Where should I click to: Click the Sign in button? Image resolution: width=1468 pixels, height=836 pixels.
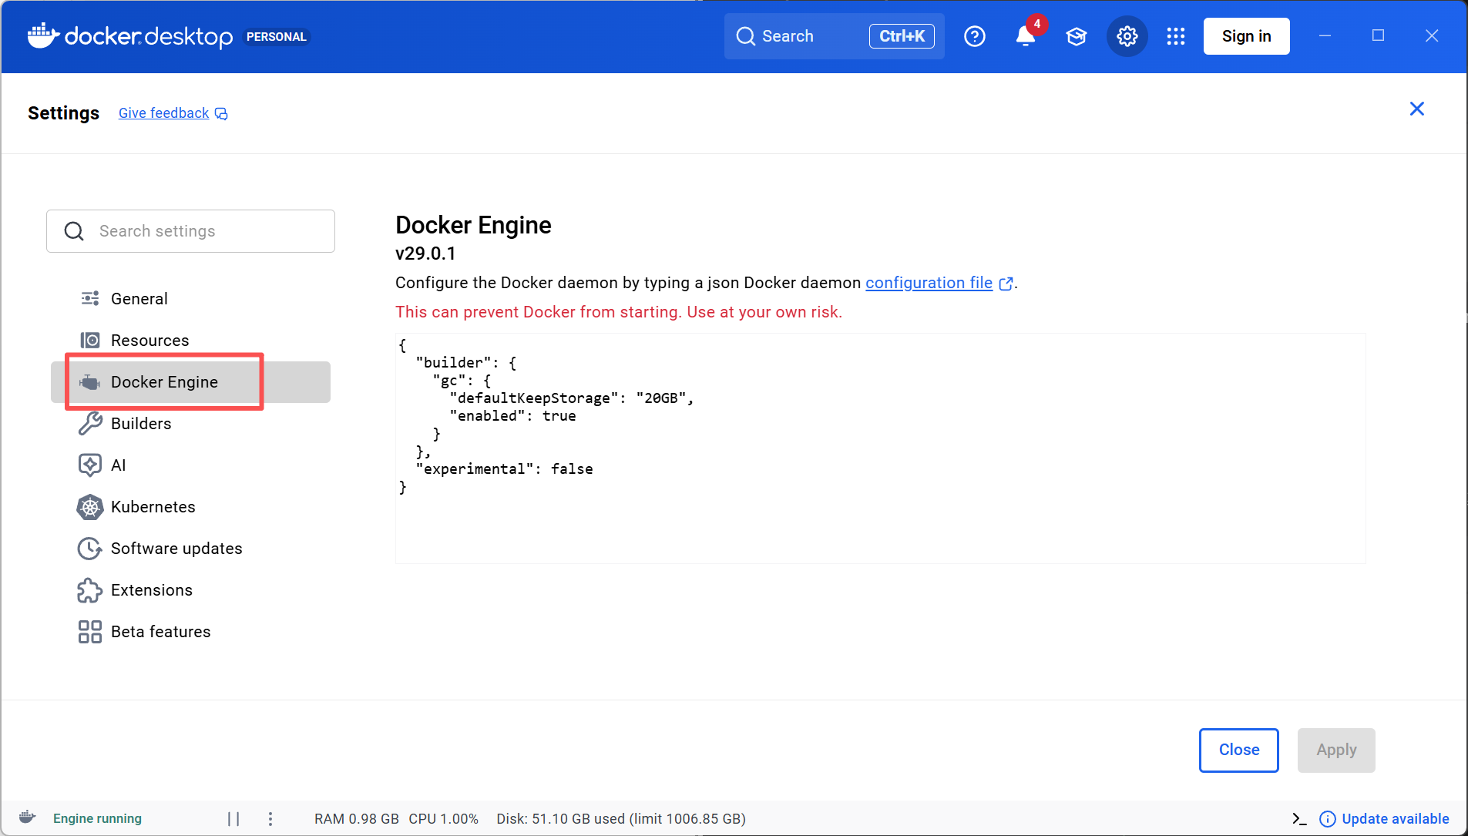[1246, 36]
